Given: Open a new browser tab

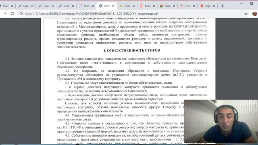Looking at the screenshot, I should (x=223, y=6).
